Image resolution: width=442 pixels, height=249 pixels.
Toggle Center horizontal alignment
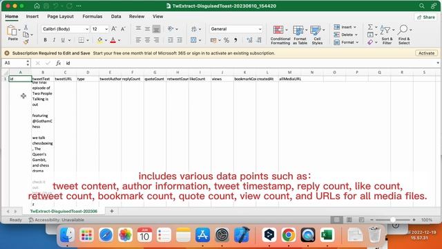click(x=147, y=40)
